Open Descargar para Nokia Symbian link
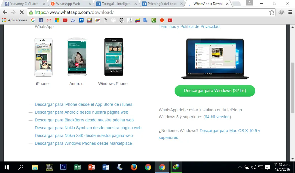The width and height of the screenshot is (295, 173). point(88,128)
